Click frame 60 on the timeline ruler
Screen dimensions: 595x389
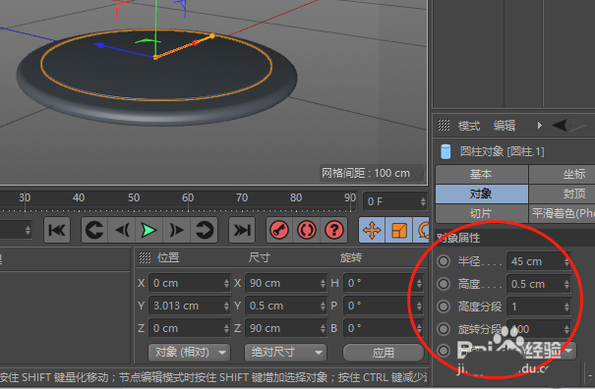188,197
